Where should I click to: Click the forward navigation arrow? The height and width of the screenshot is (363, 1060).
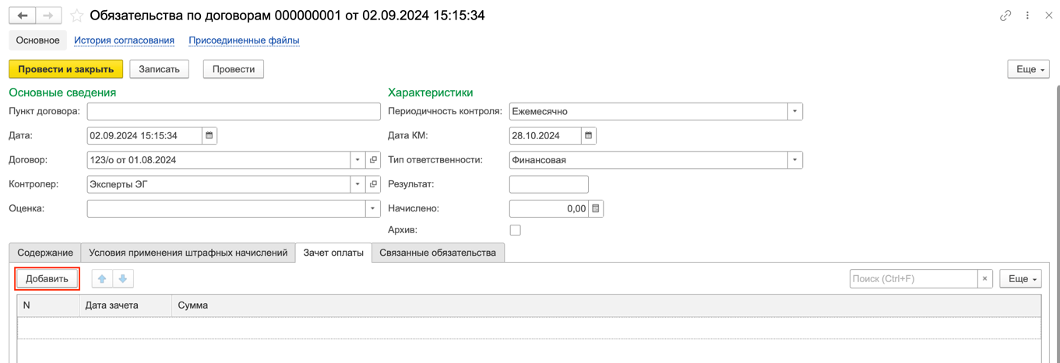48,16
